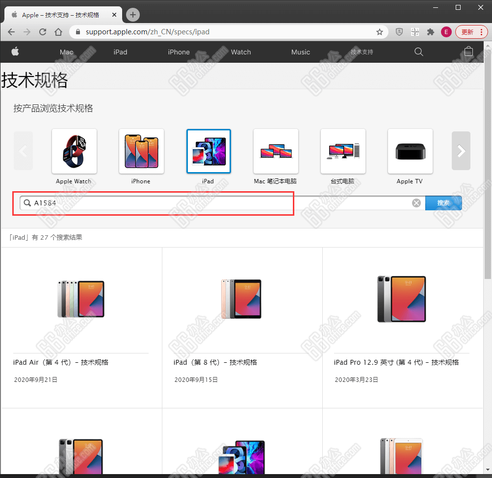
Task: Minimize the Chrome window
Action: pos(436,7)
